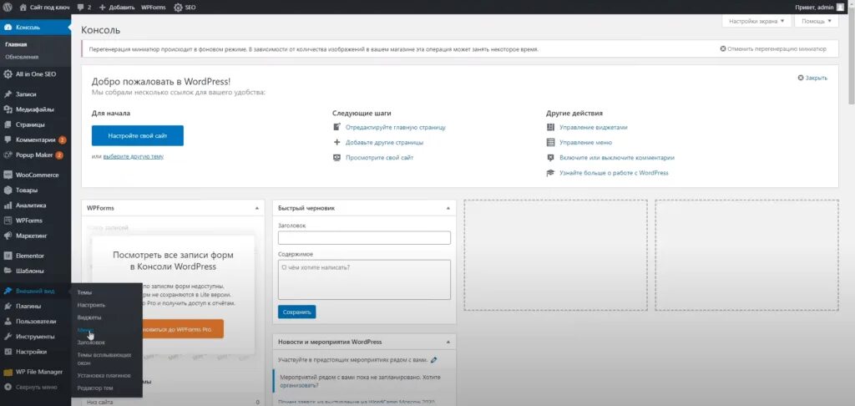Select Темы in the Внешний вид submenu
This screenshot has width=855, height=406.
point(84,293)
